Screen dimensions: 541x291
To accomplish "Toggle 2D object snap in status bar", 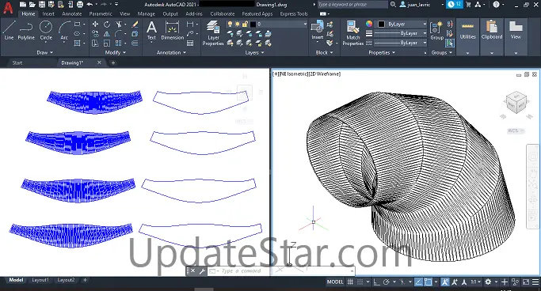I will coord(429,282).
